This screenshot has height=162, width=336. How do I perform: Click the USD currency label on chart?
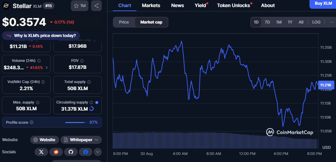coord(327,148)
